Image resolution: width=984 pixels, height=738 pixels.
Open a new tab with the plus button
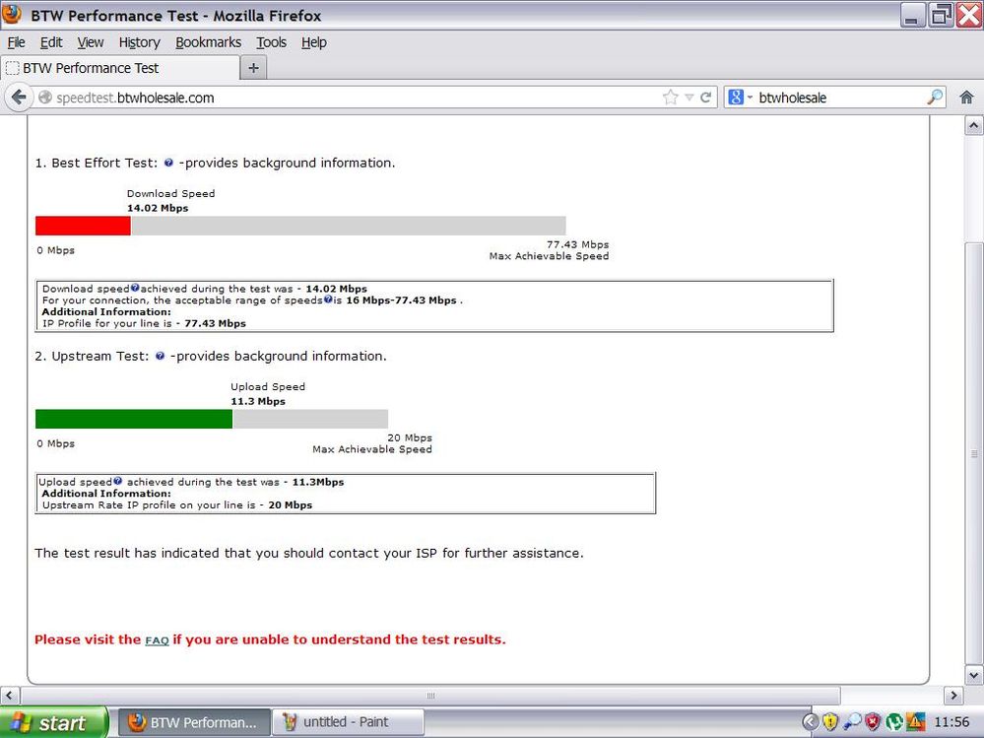253,68
